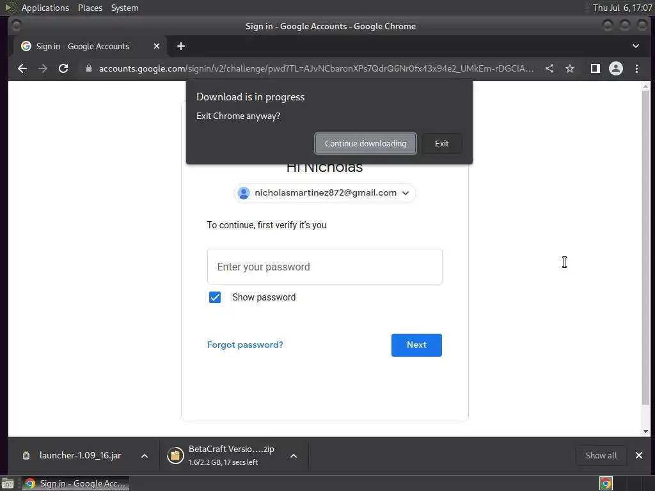Image resolution: width=655 pixels, height=491 pixels.
Task: Share this page using the share icon
Action: [x=549, y=68]
